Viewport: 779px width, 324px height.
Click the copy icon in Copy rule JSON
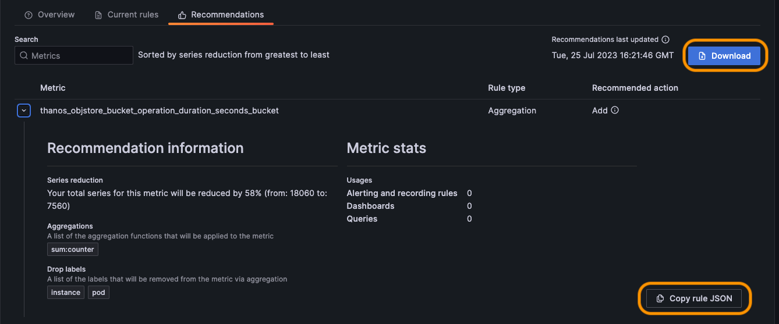coord(660,298)
